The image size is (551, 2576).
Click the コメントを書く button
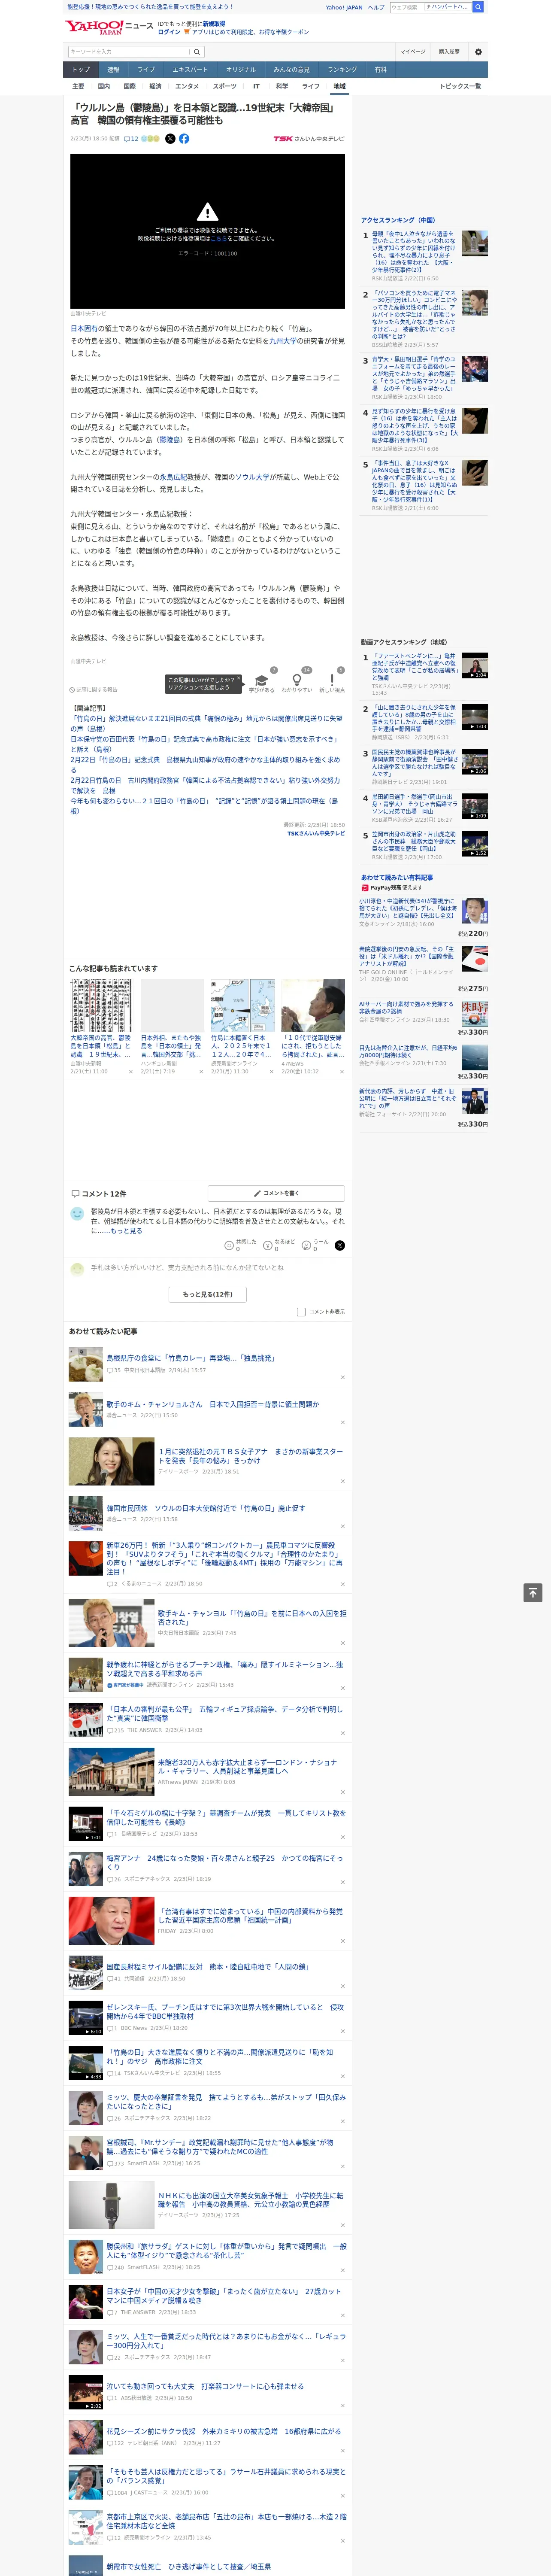276,1193
